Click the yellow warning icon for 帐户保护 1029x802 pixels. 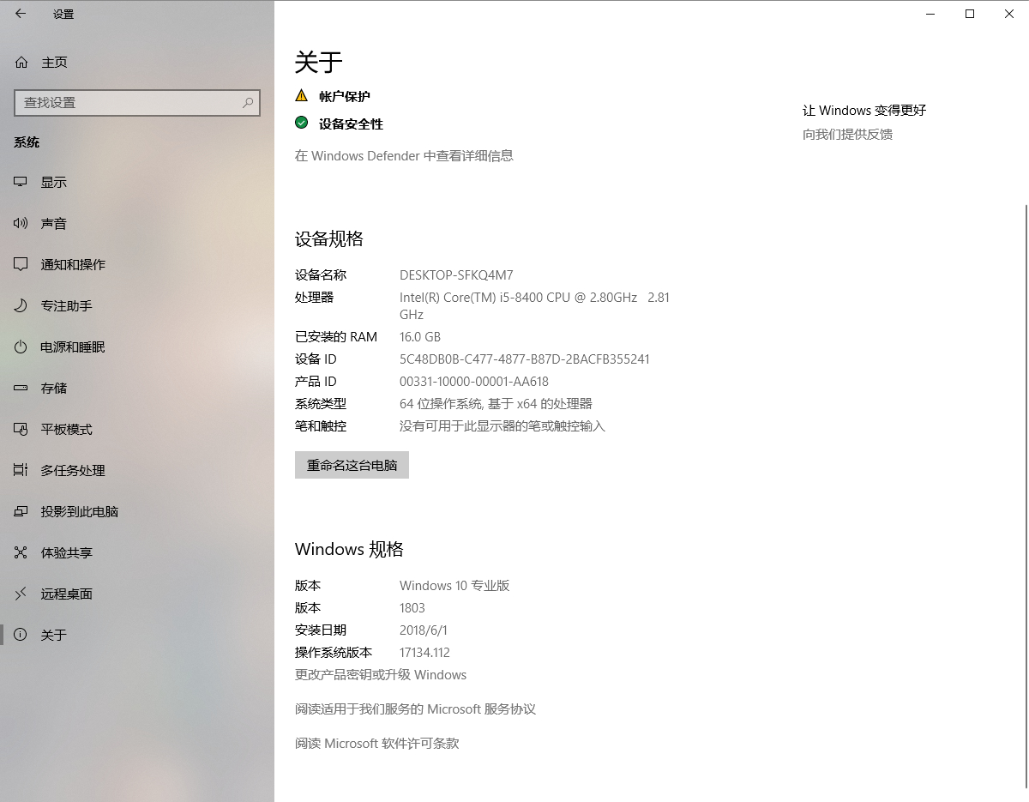point(301,95)
